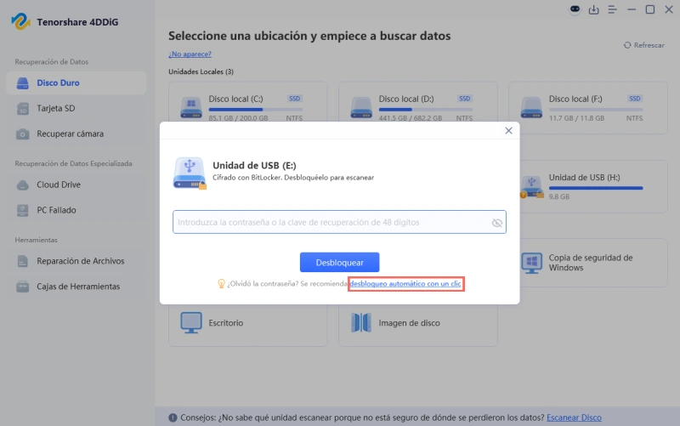Click the Desbloquear button
The width and height of the screenshot is (680, 426).
click(x=339, y=263)
